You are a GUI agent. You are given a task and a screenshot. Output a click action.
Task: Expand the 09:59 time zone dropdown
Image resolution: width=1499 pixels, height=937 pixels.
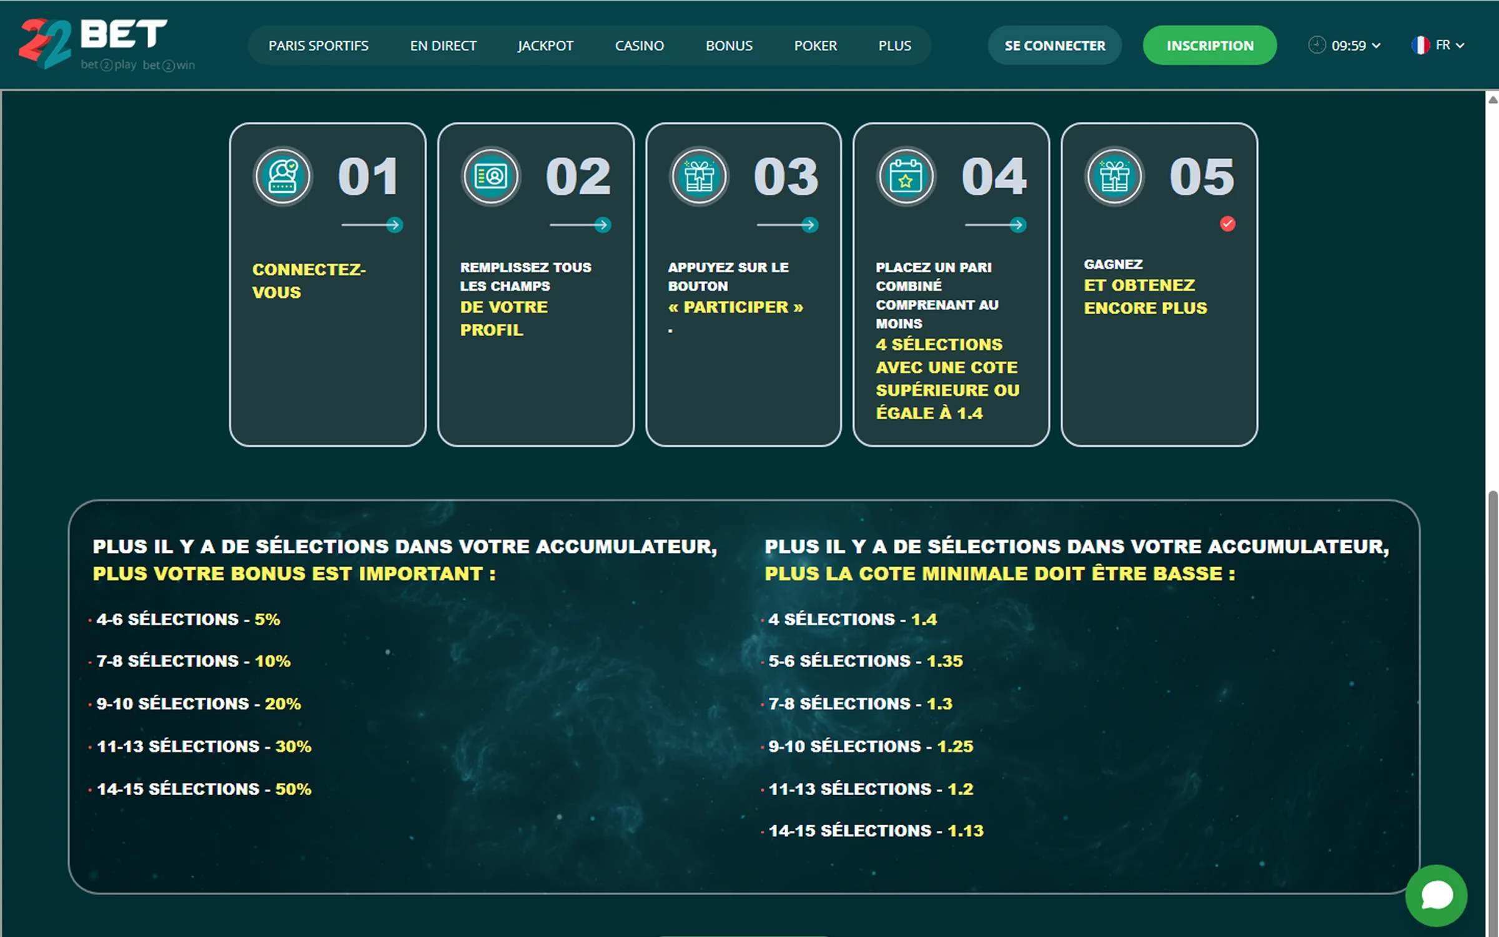[1355, 45]
